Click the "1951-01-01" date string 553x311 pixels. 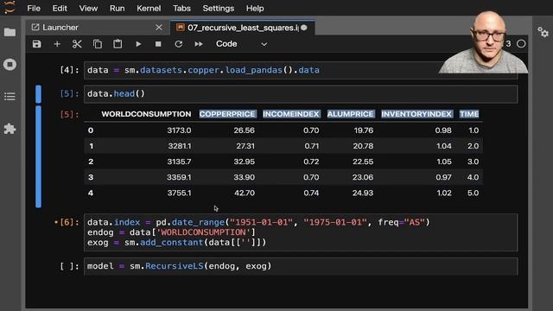(x=261, y=223)
